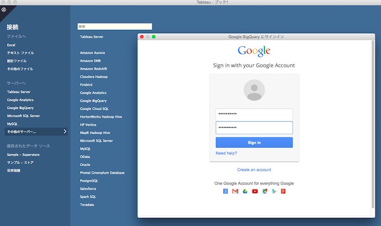Choose Firebird connector
The image size is (381, 226).
pos(86,85)
